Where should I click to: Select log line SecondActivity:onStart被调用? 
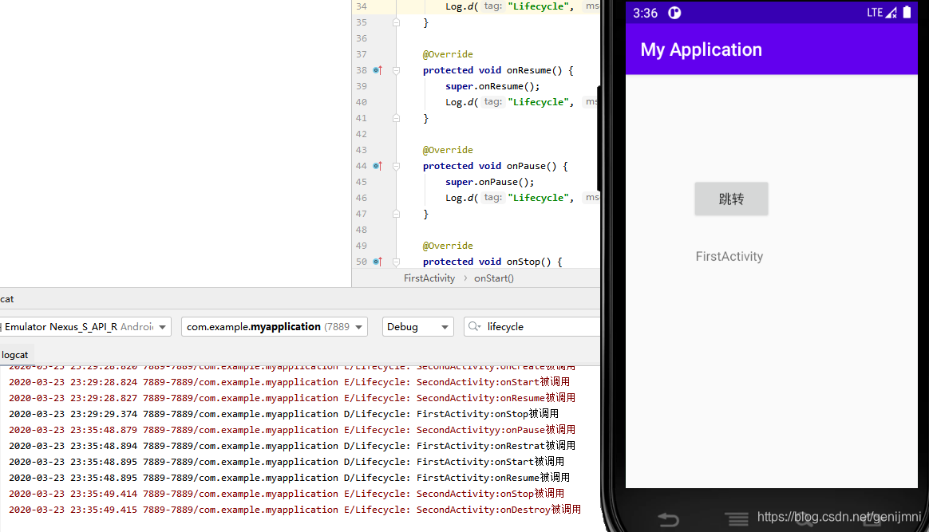point(289,382)
